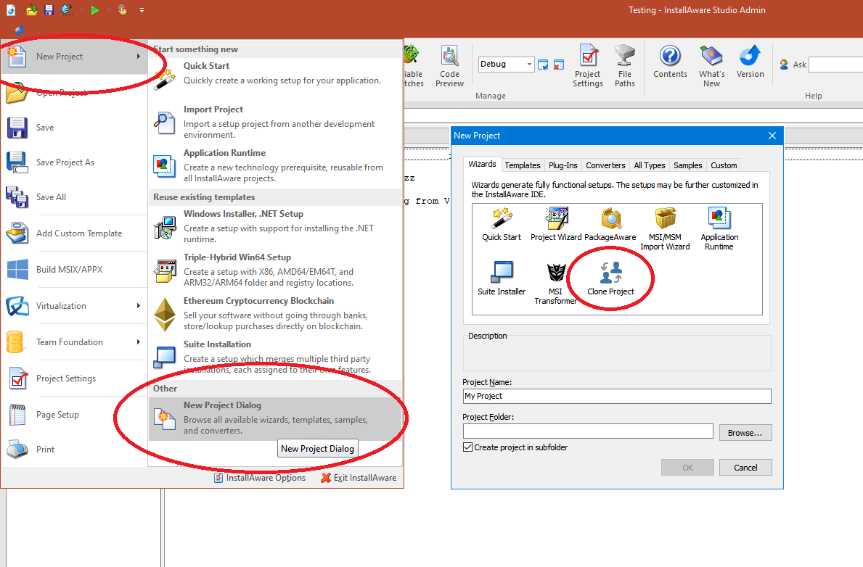Click the window icon with red X beside Debug
The width and height of the screenshot is (863, 567).
[x=559, y=65]
